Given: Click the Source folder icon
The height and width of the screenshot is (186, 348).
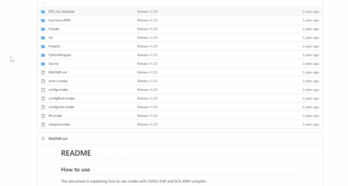Looking at the screenshot, I should click(43, 64).
